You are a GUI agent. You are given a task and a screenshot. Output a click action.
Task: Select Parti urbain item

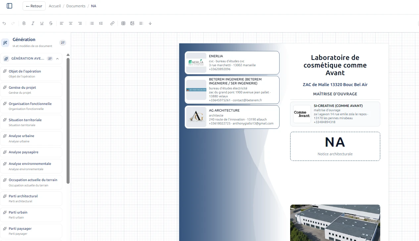31,215
